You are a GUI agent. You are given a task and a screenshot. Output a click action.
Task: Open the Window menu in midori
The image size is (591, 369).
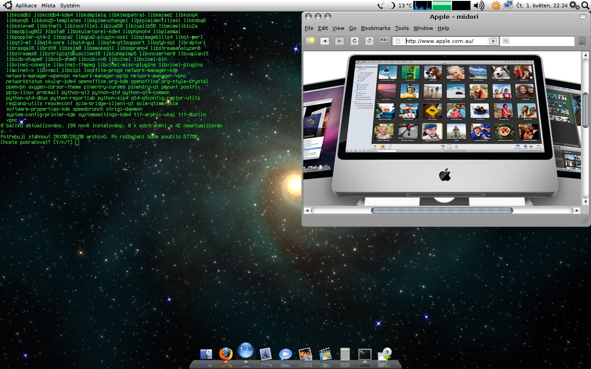point(423,28)
